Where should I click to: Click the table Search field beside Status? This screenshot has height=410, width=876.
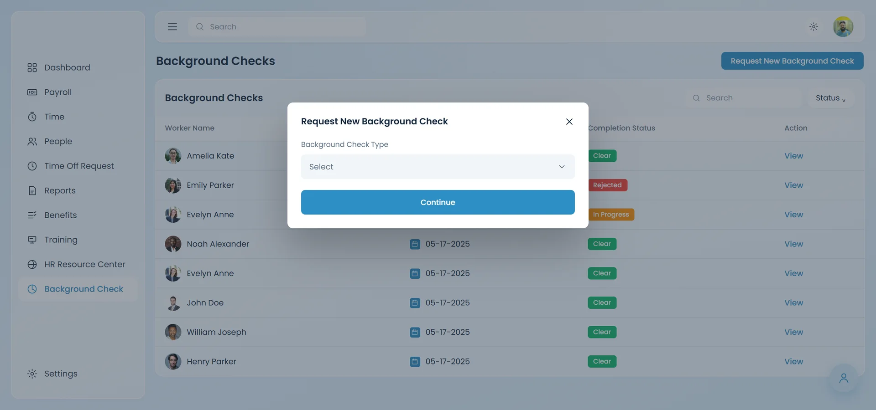tap(744, 98)
